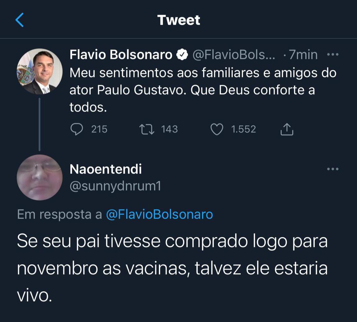Open more options on Naoentendi's reply

point(333,169)
